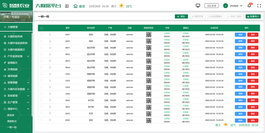
Task: Expand row A002 details chevron
Action: [50, 41]
